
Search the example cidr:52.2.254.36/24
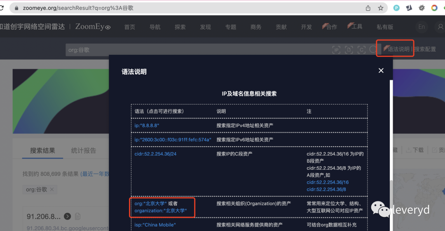click(x=155, y=154)
